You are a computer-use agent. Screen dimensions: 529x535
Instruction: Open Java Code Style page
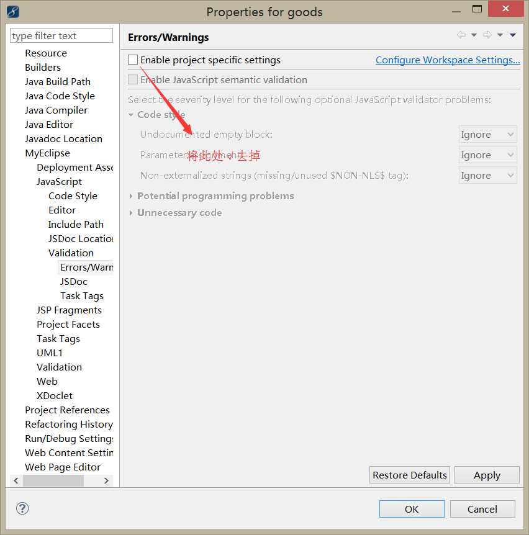[60, 96]
